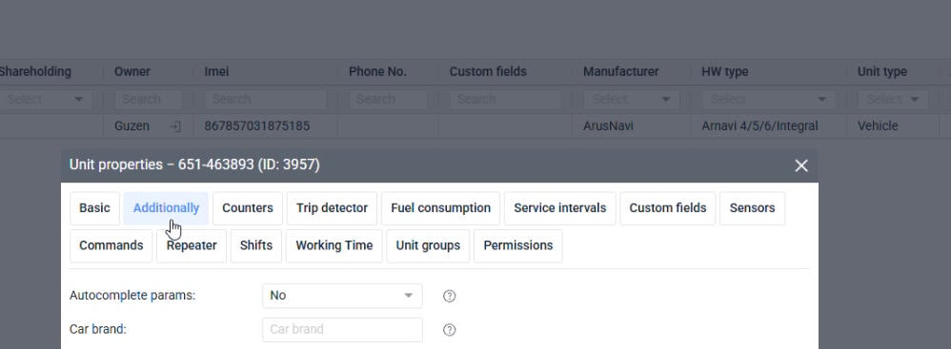Screen dimensions: 951x349
Task: Expand the HW type filter select
Action: [768, 99]
